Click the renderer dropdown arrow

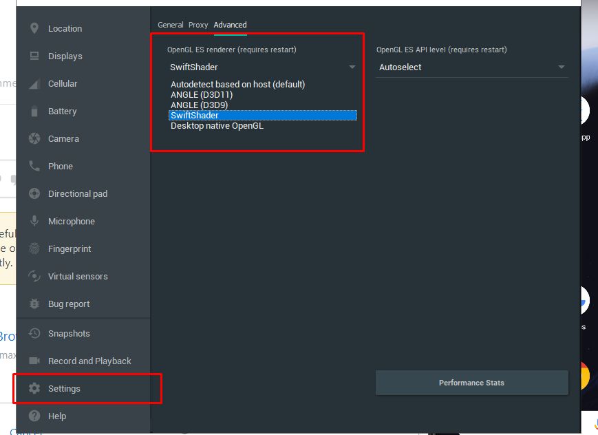click(x=352, y=67)
